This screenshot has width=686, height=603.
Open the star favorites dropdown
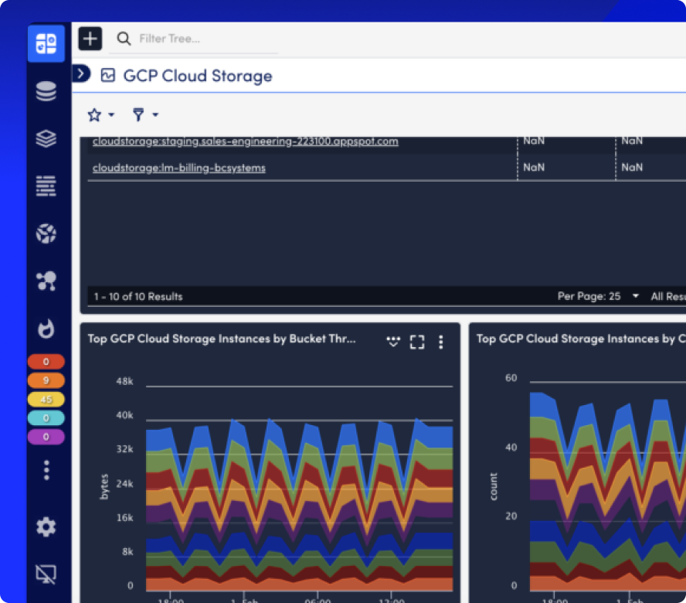pos(100,114)
